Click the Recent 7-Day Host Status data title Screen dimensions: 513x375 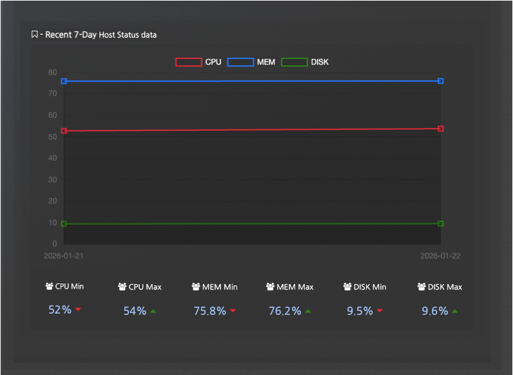[101, 35]
